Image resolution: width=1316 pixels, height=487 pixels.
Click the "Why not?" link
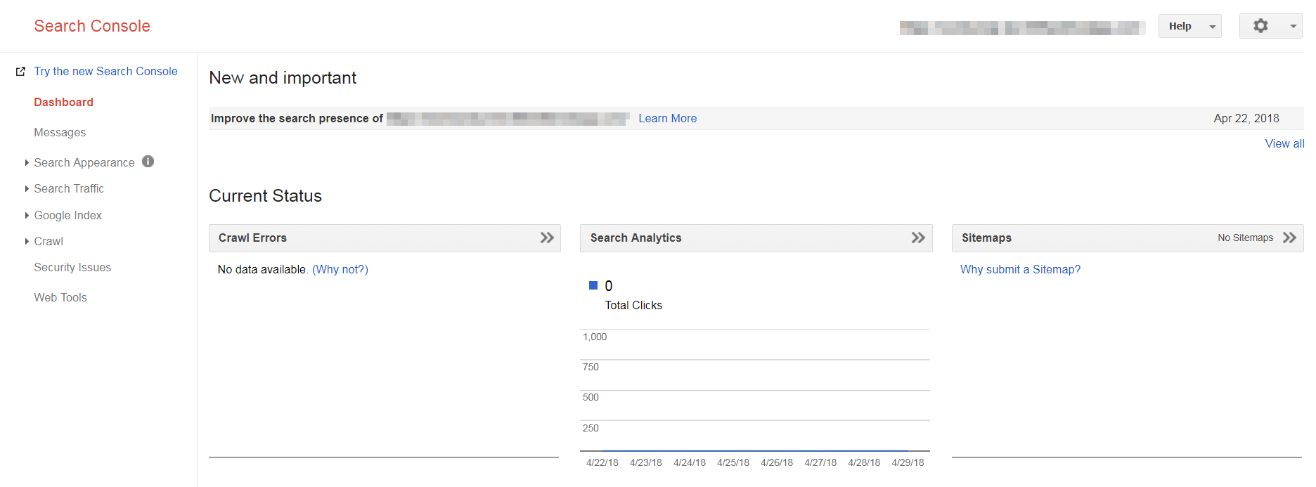[340, 269]
